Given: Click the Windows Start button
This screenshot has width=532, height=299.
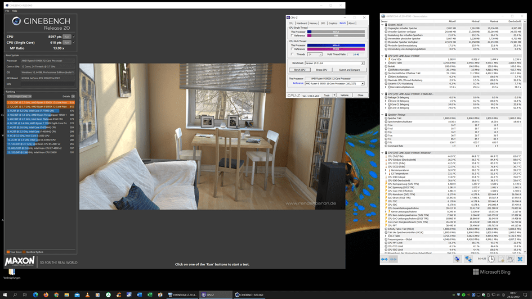Looking at the screenshot, I should click(x=5, y=295).
